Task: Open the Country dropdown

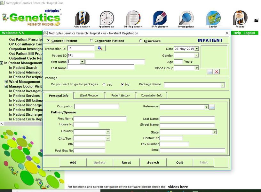Action: click(108, 132)
